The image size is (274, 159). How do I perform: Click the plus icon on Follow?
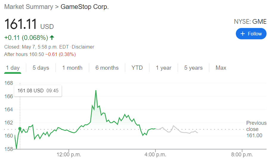click(242, 34)
